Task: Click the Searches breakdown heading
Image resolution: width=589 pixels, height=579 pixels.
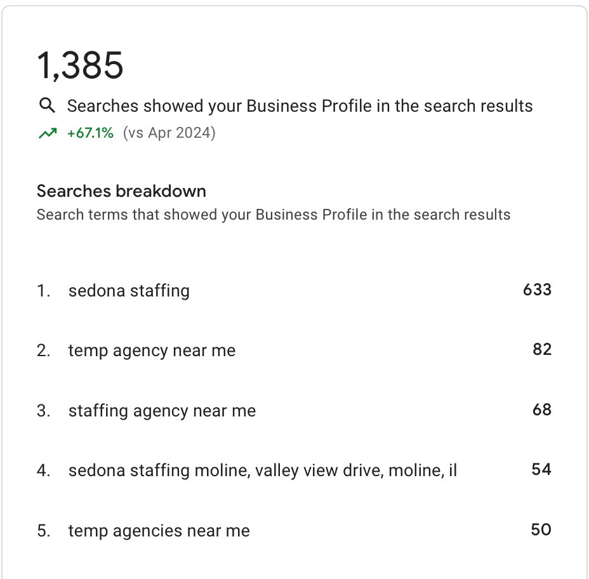Action: [x=121, y=191]
